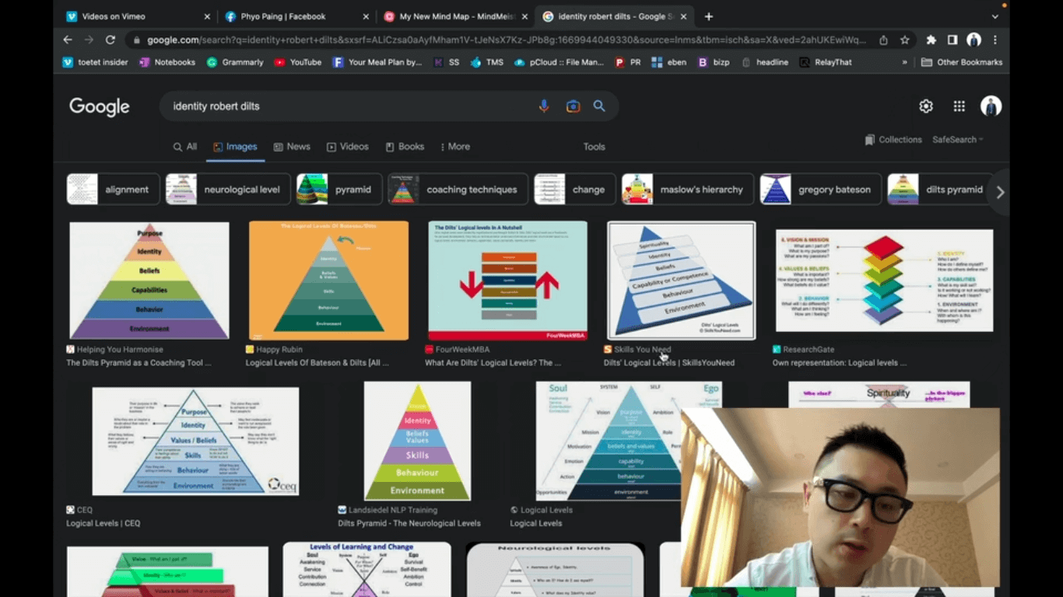Viewport: 1063px width, 597px height.
Task: Open the Chrome three-dot menu
Action: click(x=995, y=40)
